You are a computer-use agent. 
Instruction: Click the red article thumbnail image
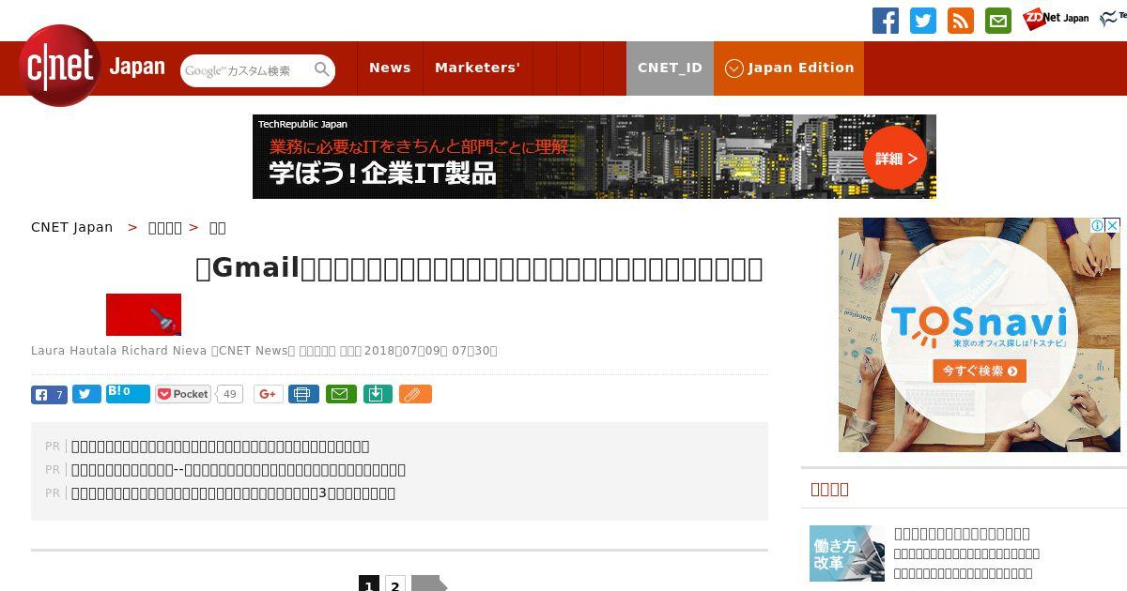click(144, 314)
